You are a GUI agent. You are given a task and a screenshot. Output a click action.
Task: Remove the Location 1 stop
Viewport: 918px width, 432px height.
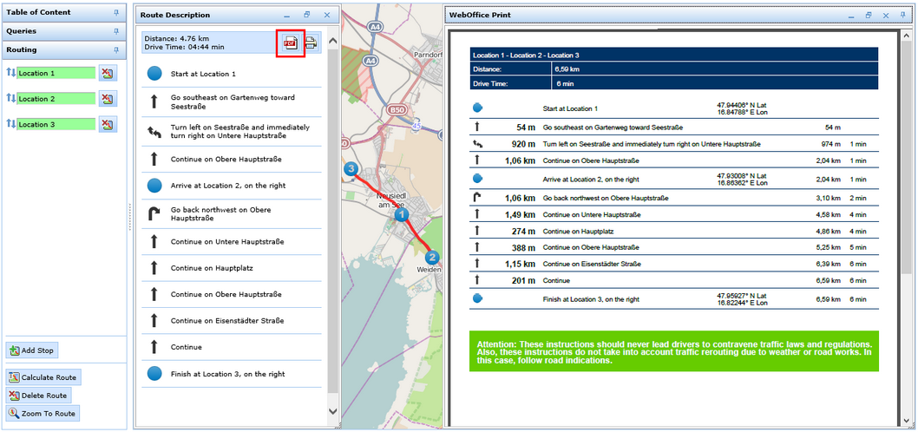pos(107,74)
